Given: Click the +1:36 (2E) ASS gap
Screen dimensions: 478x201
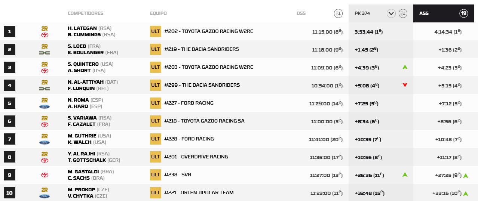Looking at the screenshot, I should point(450,50).
